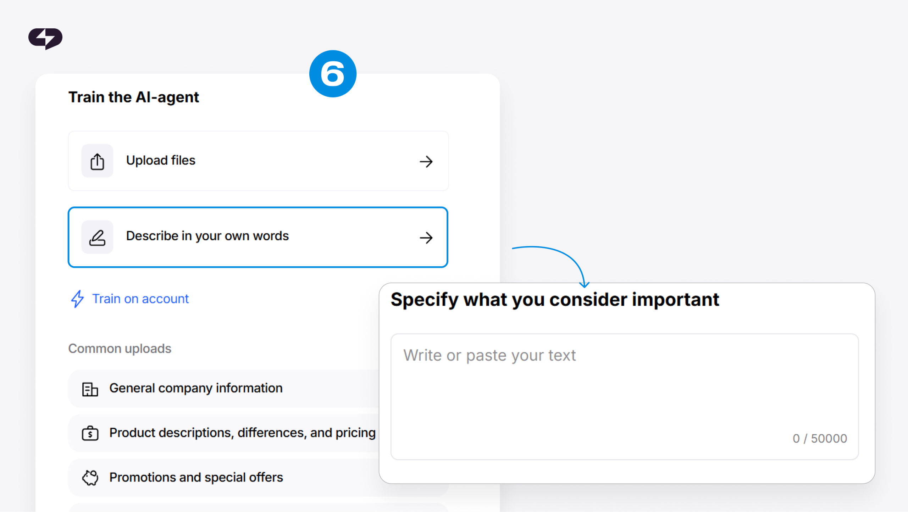This screenshot has height=512, width=908.
Task: Focus the Write or paste your text field
Action: [625, 397]
